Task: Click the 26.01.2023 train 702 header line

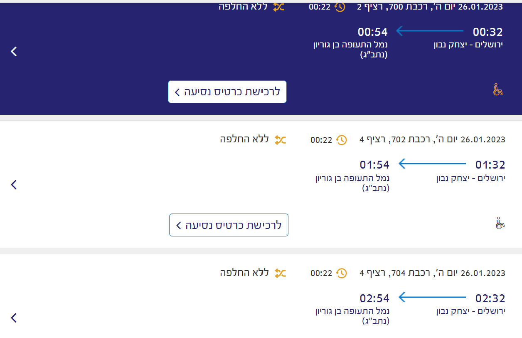Action: click(432, 140)
